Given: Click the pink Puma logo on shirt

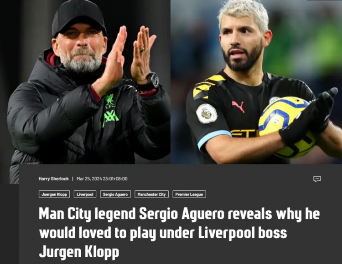Looking at the screenshot, I should 238,107.
